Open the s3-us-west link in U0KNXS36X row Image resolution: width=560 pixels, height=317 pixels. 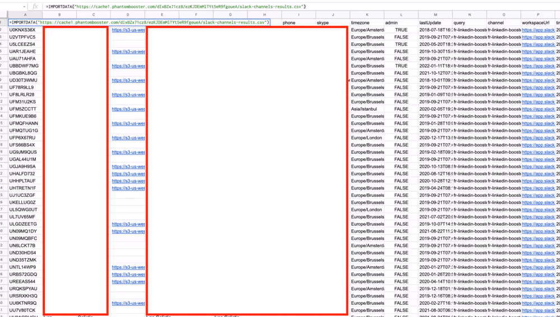(128, 30)
